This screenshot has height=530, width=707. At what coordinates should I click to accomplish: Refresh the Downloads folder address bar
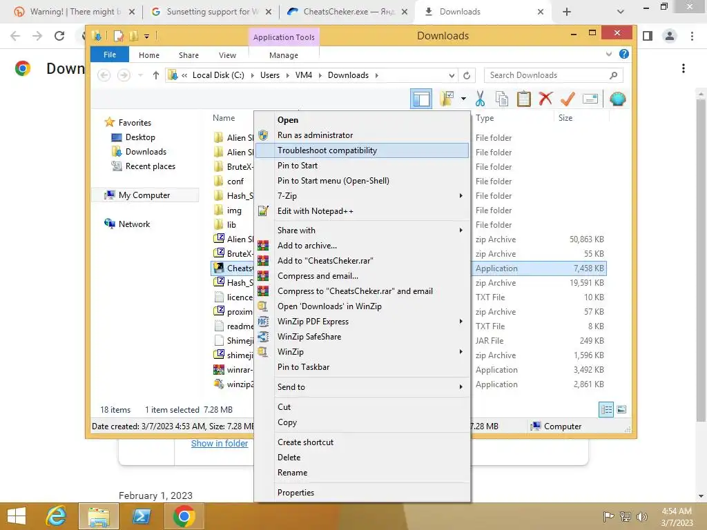click(x=467, y=75)
